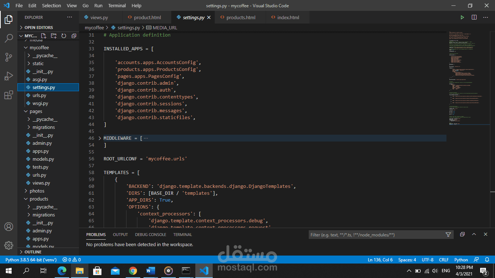This screenshot has height=278, width=495.
Task: Click Spaces: 4 in the status bar
Action: [407, 260]
